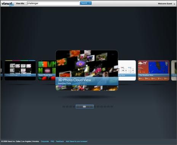Click the Viewzi logo
The height and width of the screenshot is (145, 177).
click(x=8, y=4)
